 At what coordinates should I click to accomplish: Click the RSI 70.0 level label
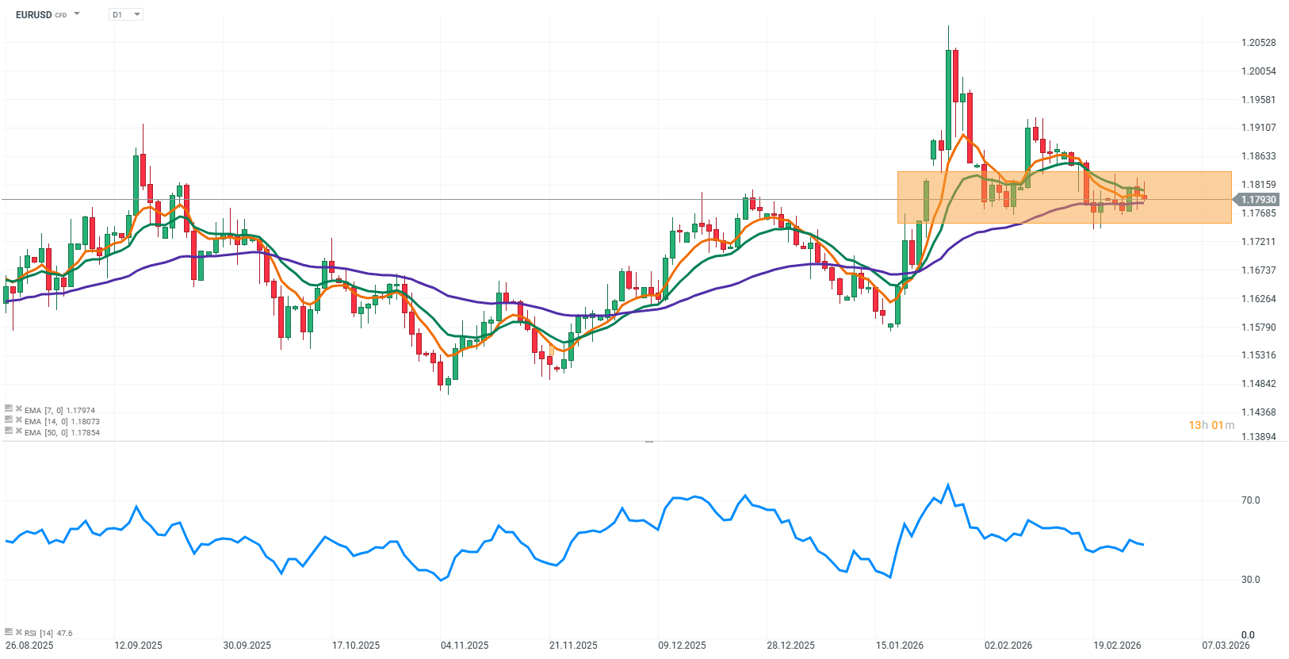point(1250,500)
